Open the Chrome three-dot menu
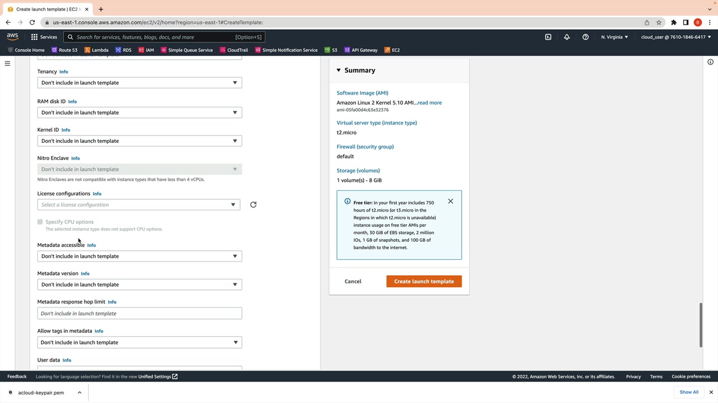Image resolution: width=718 pixels, height=403 pixels. point(710,22)
